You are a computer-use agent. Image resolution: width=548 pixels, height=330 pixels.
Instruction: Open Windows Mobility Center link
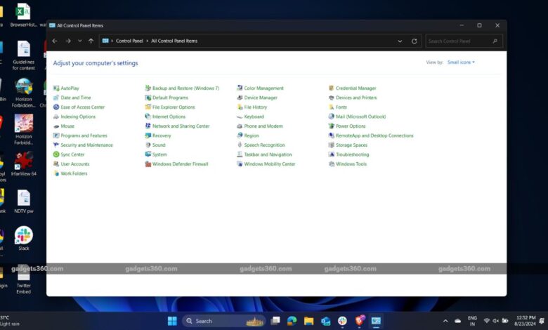(270, 164)
